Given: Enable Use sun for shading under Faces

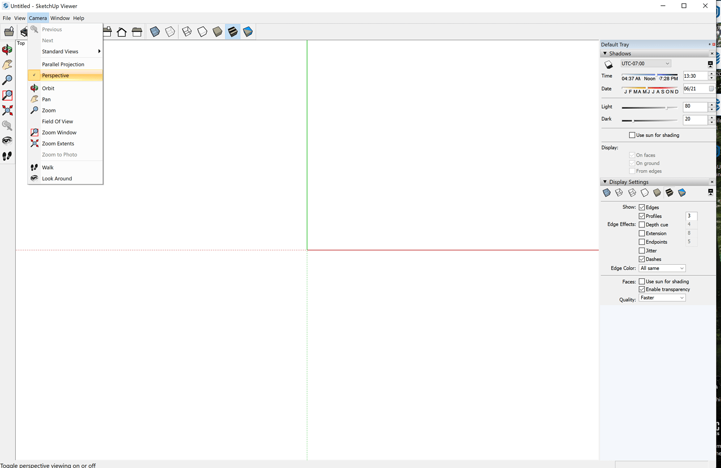Looking at the screenshot, I should 642,281.
